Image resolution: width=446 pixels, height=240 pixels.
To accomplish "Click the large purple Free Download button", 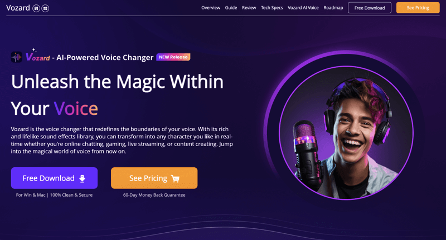I will (54, 178).
